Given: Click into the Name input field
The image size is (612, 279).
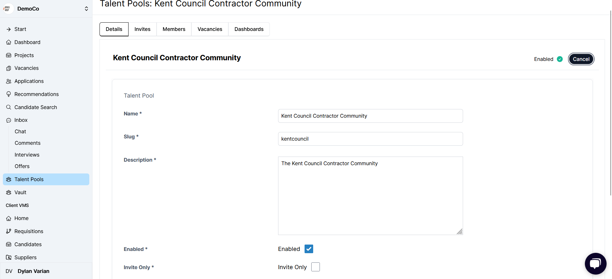Looking at the screenshot, I should click(x=370, y=116).
